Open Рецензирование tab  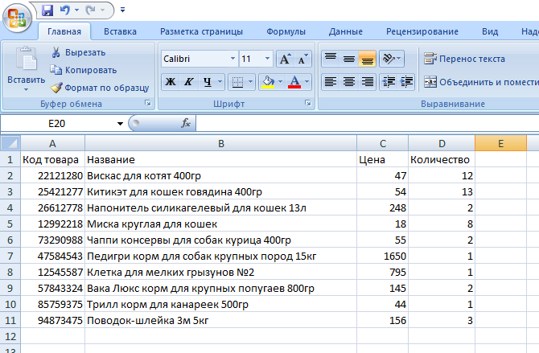[x=422, y=31]
